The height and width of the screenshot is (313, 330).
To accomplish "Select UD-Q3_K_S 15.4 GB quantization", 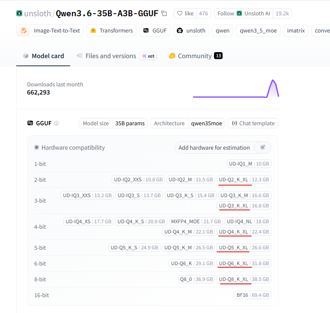I will tap(190, 195).
